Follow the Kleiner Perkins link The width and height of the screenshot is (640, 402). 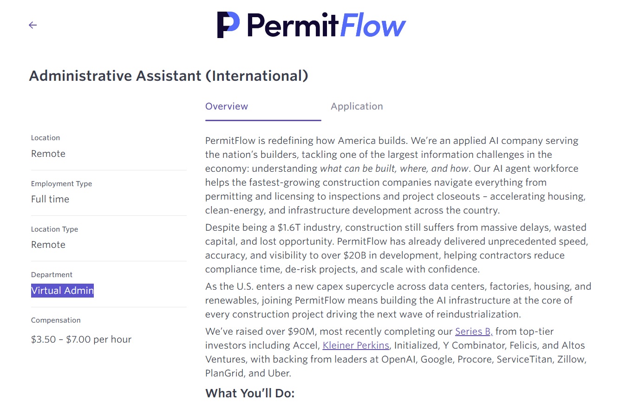(356, 345)
